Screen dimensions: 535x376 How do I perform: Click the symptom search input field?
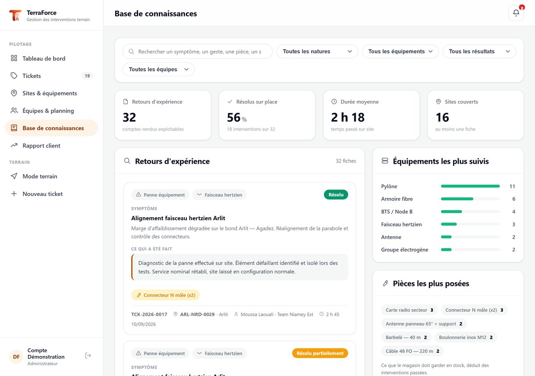(198, 51)
